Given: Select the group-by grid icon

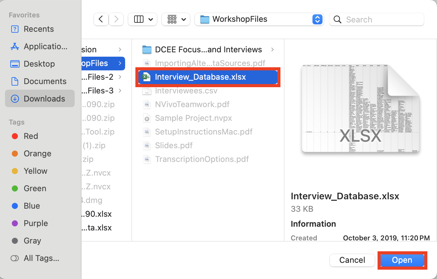Looking at the screenshot, I should tap(172, 19).
